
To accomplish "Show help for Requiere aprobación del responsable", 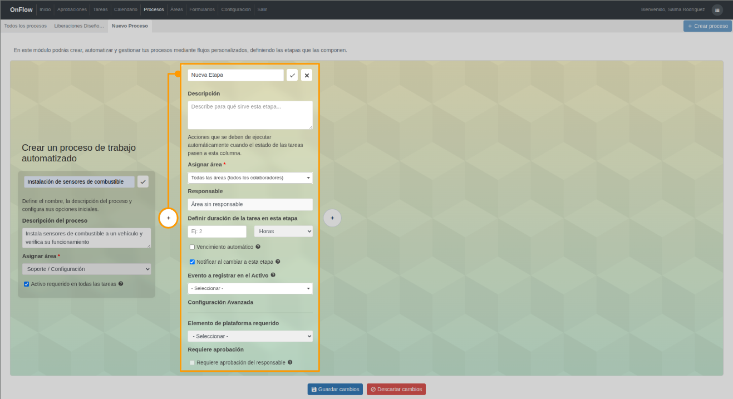I will tap(290, 362).
